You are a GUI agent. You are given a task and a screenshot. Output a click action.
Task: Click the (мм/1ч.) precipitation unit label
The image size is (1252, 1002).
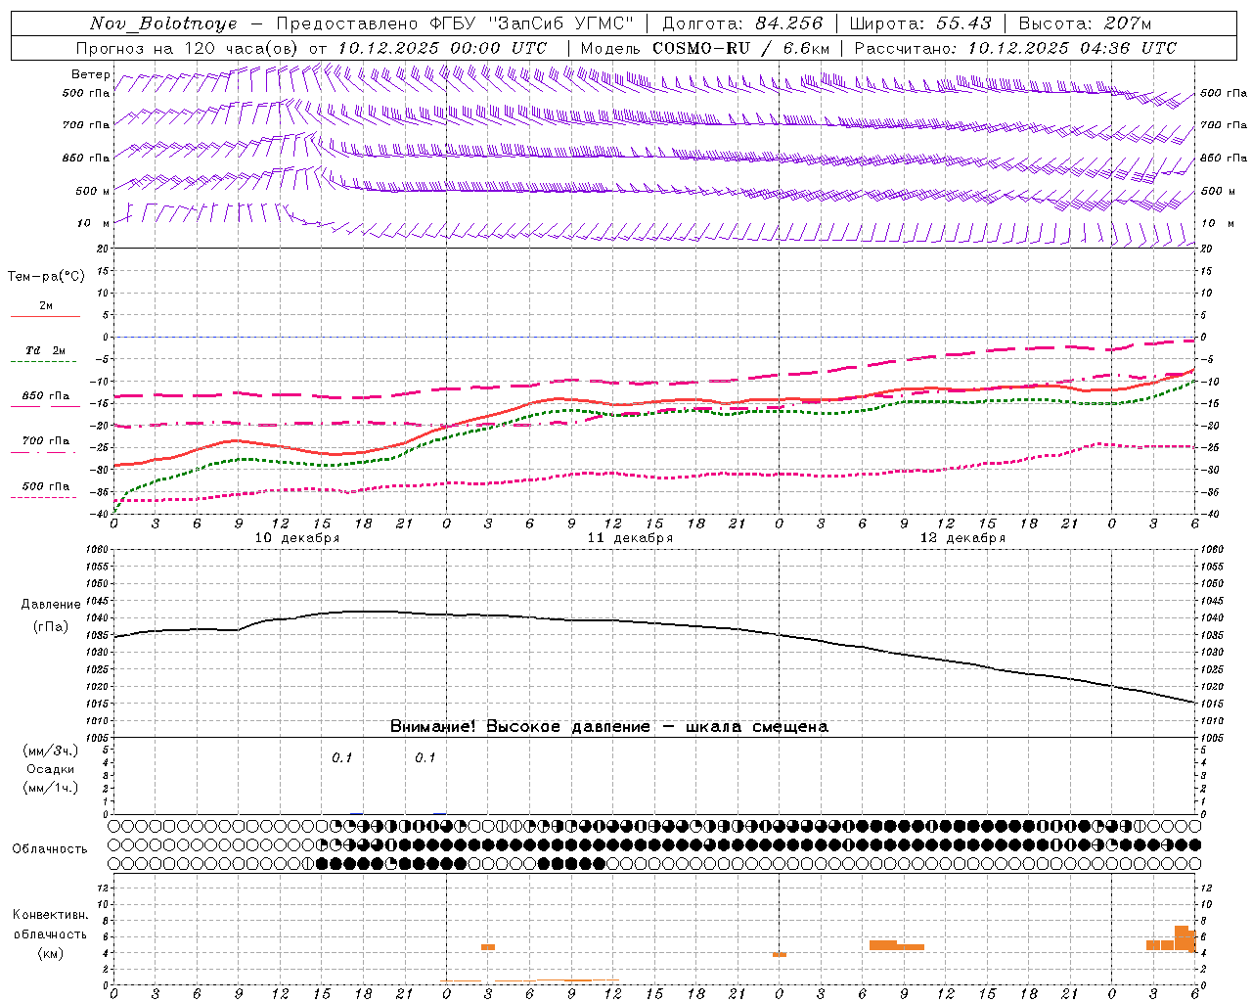(x=51, y=788)
